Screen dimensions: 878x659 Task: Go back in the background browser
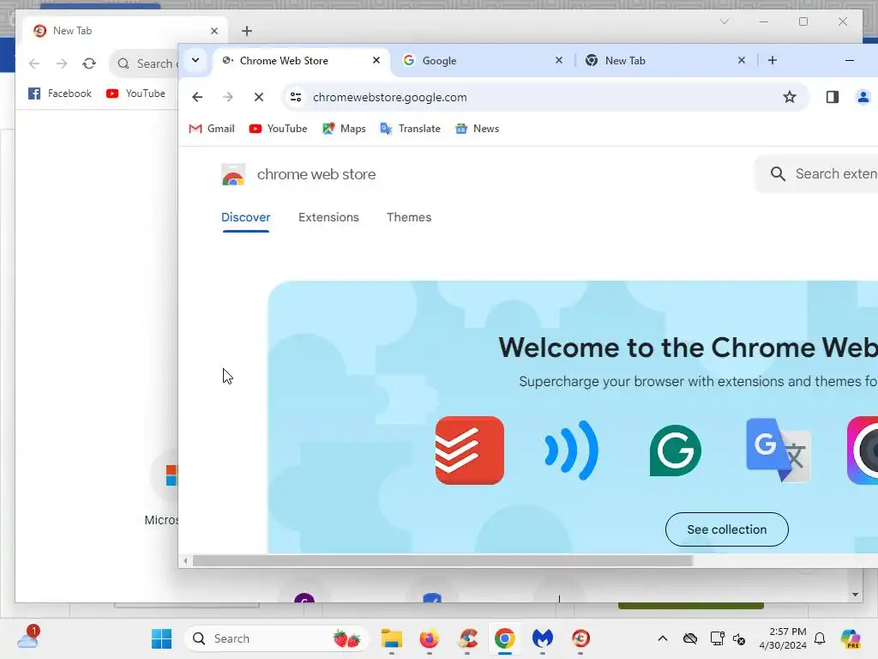coord(34,63)
